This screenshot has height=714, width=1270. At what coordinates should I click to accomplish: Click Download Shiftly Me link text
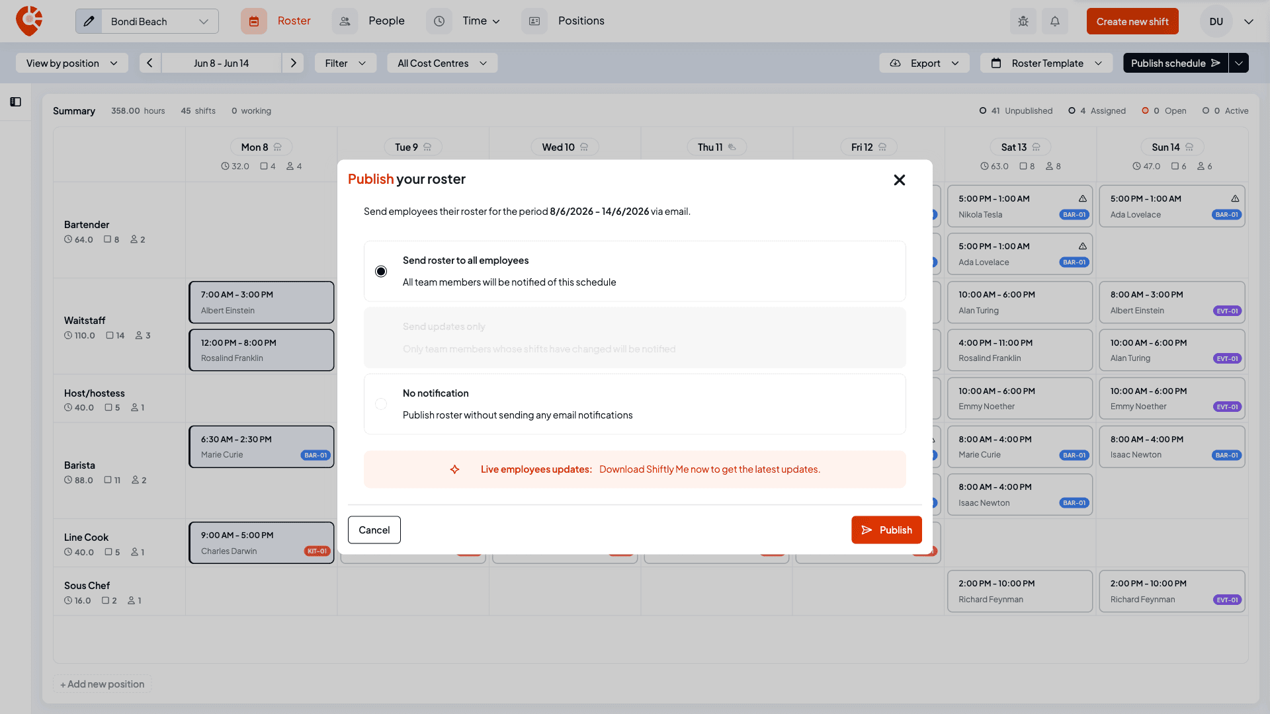[709, 469]
